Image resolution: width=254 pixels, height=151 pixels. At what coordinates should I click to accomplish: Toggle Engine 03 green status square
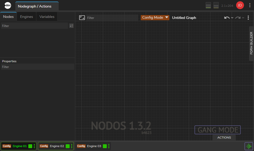(x=105, y=146)
